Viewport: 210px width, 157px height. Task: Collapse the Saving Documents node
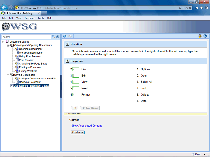(x=8, y=75)
